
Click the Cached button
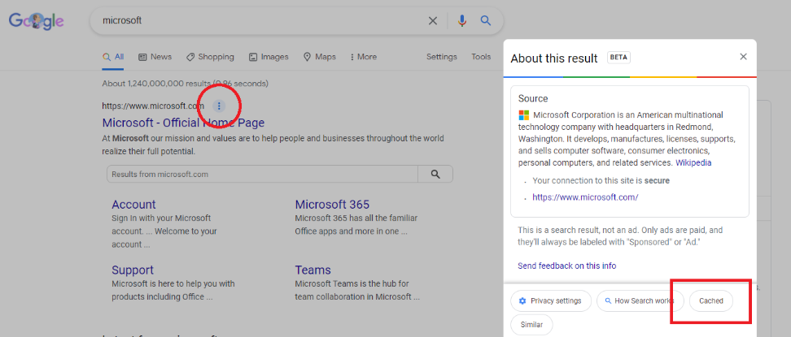point(710,300)
